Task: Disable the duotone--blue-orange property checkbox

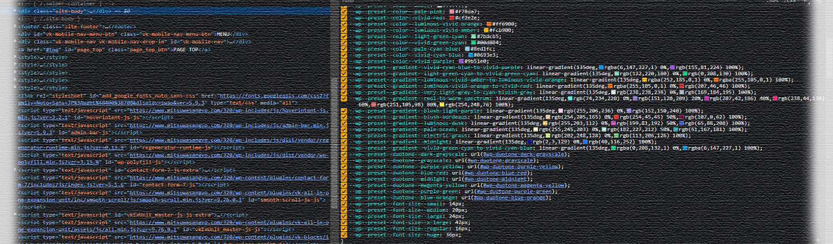Action: click(344, 197)
